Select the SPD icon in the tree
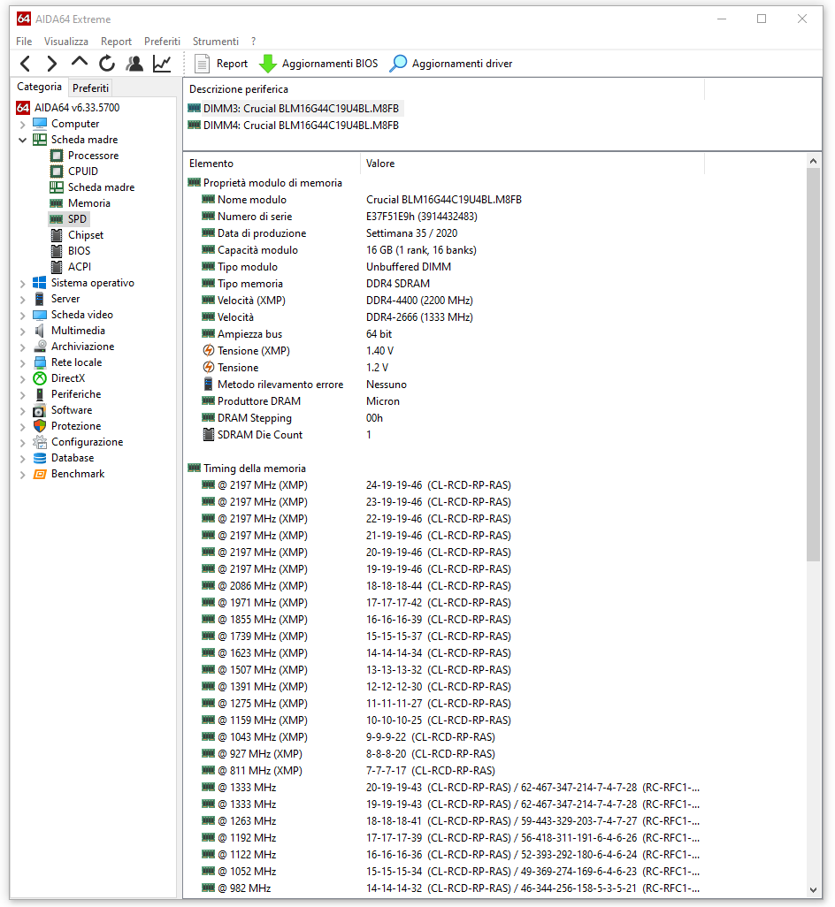The height and width of the screenshot is (907, 835). click(x=56, y=219)
